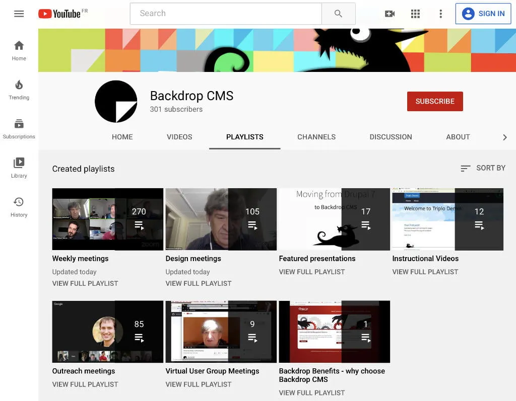Click the playlist icon on Outreach meetings thumbnail
Screen dimensions: 516x401
(x=139, y=338)
